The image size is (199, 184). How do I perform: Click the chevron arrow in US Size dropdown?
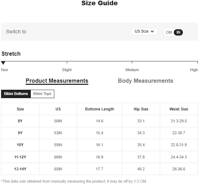(x=152, y=31)
